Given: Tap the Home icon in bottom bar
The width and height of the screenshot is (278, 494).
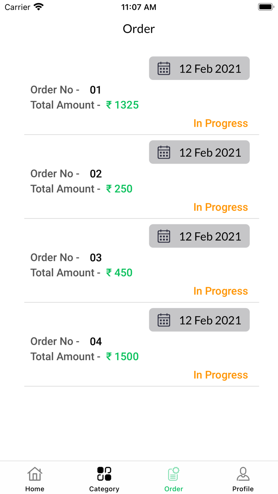Looking at the screenshot, I should tap(35, 474).
